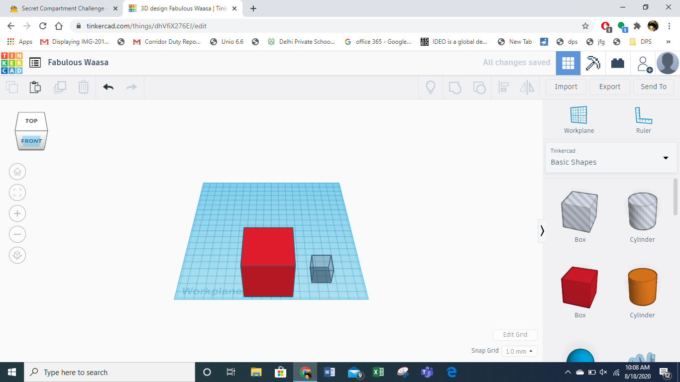The height and width of the screenshot is (382, 680).
Task: Click the Redo arrow
Action: [x=131, y=87]
